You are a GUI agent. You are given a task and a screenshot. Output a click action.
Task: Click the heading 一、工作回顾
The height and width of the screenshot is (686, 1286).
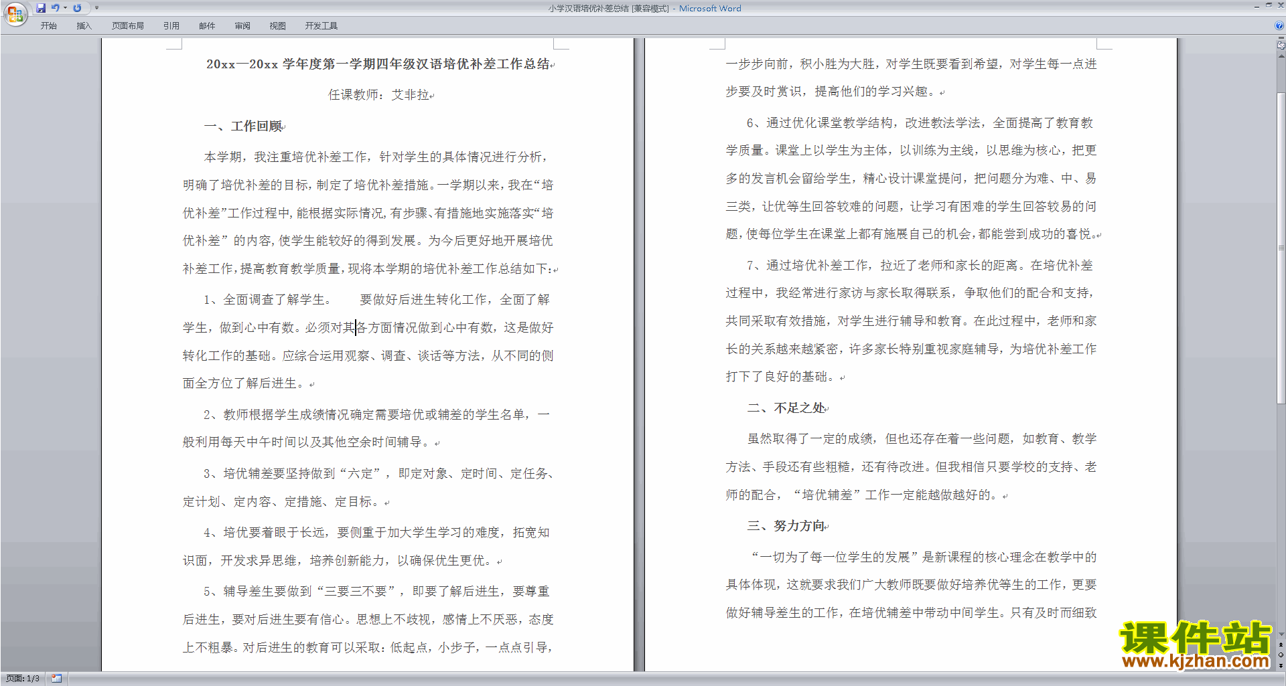[x=244, y=126]
